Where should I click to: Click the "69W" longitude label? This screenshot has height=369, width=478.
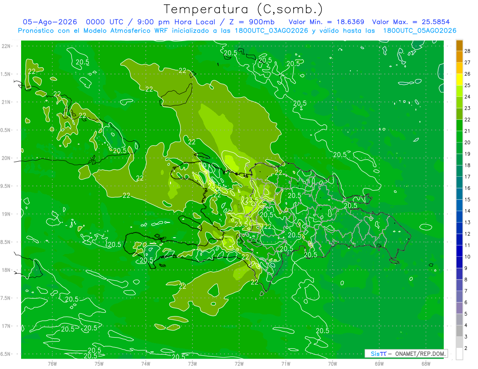(379, 363)
